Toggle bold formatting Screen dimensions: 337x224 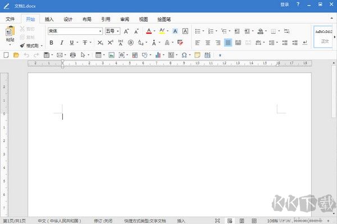coord(51,43)
